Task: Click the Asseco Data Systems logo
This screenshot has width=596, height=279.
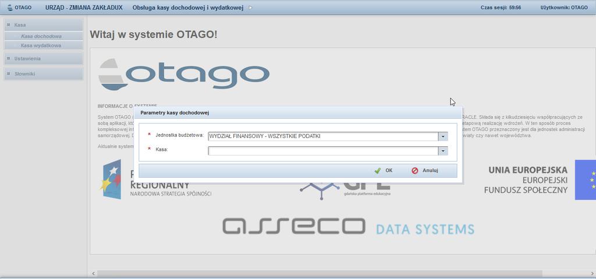Action: pos(348,226)
